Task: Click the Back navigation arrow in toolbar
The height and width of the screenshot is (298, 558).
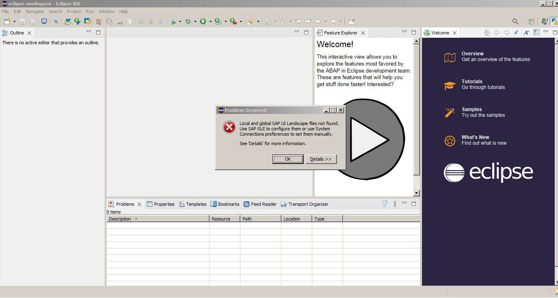Action: (318, 21)
